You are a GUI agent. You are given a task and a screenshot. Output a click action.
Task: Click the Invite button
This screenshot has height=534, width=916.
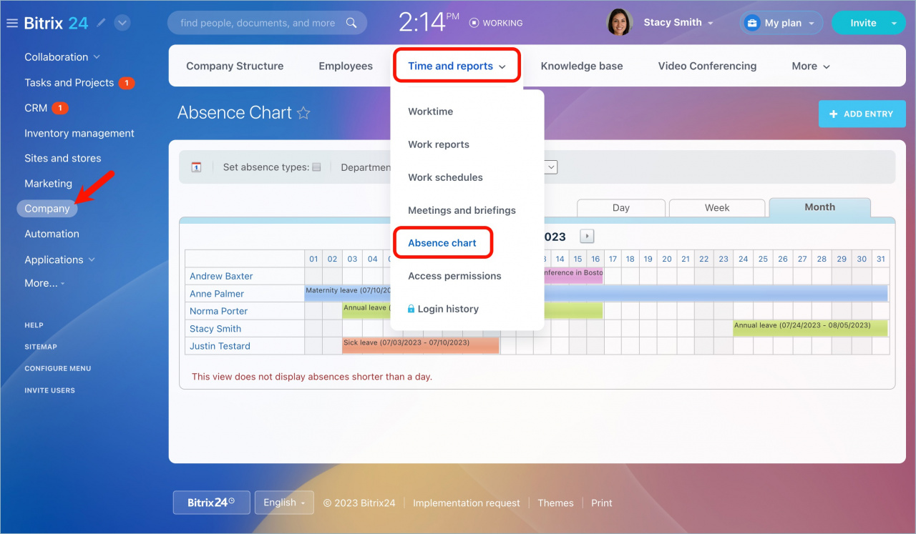pyautogui.click(x=863, y=23)
